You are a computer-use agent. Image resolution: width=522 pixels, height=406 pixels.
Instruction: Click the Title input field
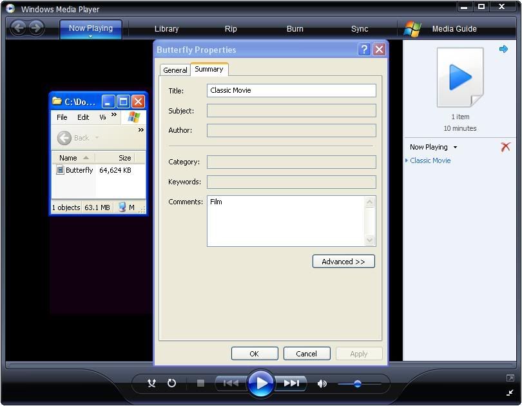pyautogui.click(x=291, y=90)
